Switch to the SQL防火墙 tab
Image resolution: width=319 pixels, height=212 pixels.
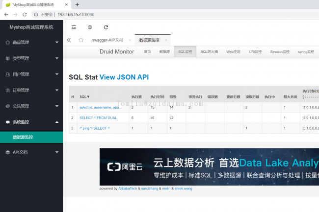(209, 51)
